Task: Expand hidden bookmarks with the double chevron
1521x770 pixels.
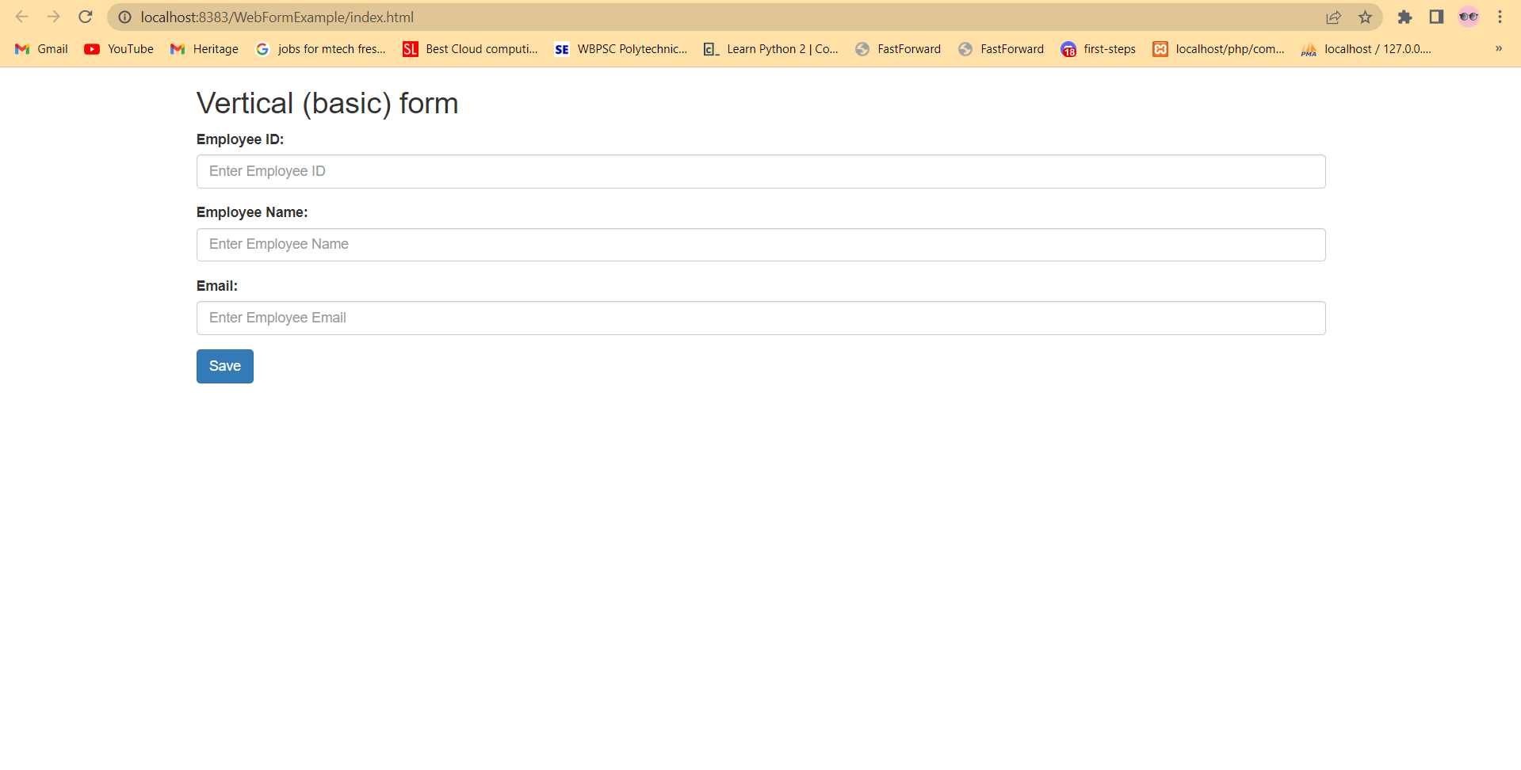Action: click(x=1498, y=49)
